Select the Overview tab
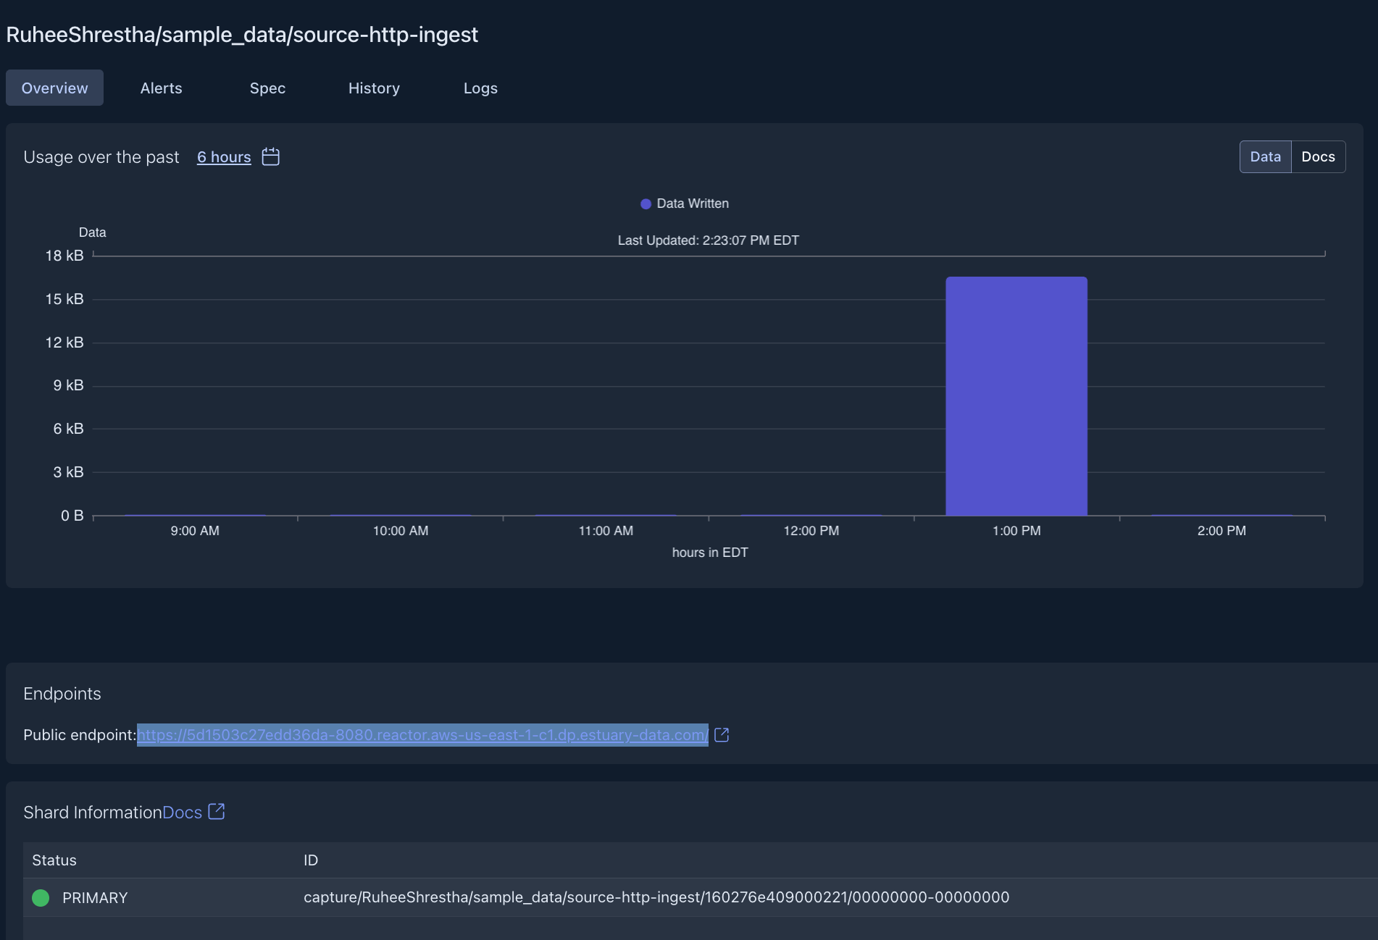1378x940 pixels. 54,88
